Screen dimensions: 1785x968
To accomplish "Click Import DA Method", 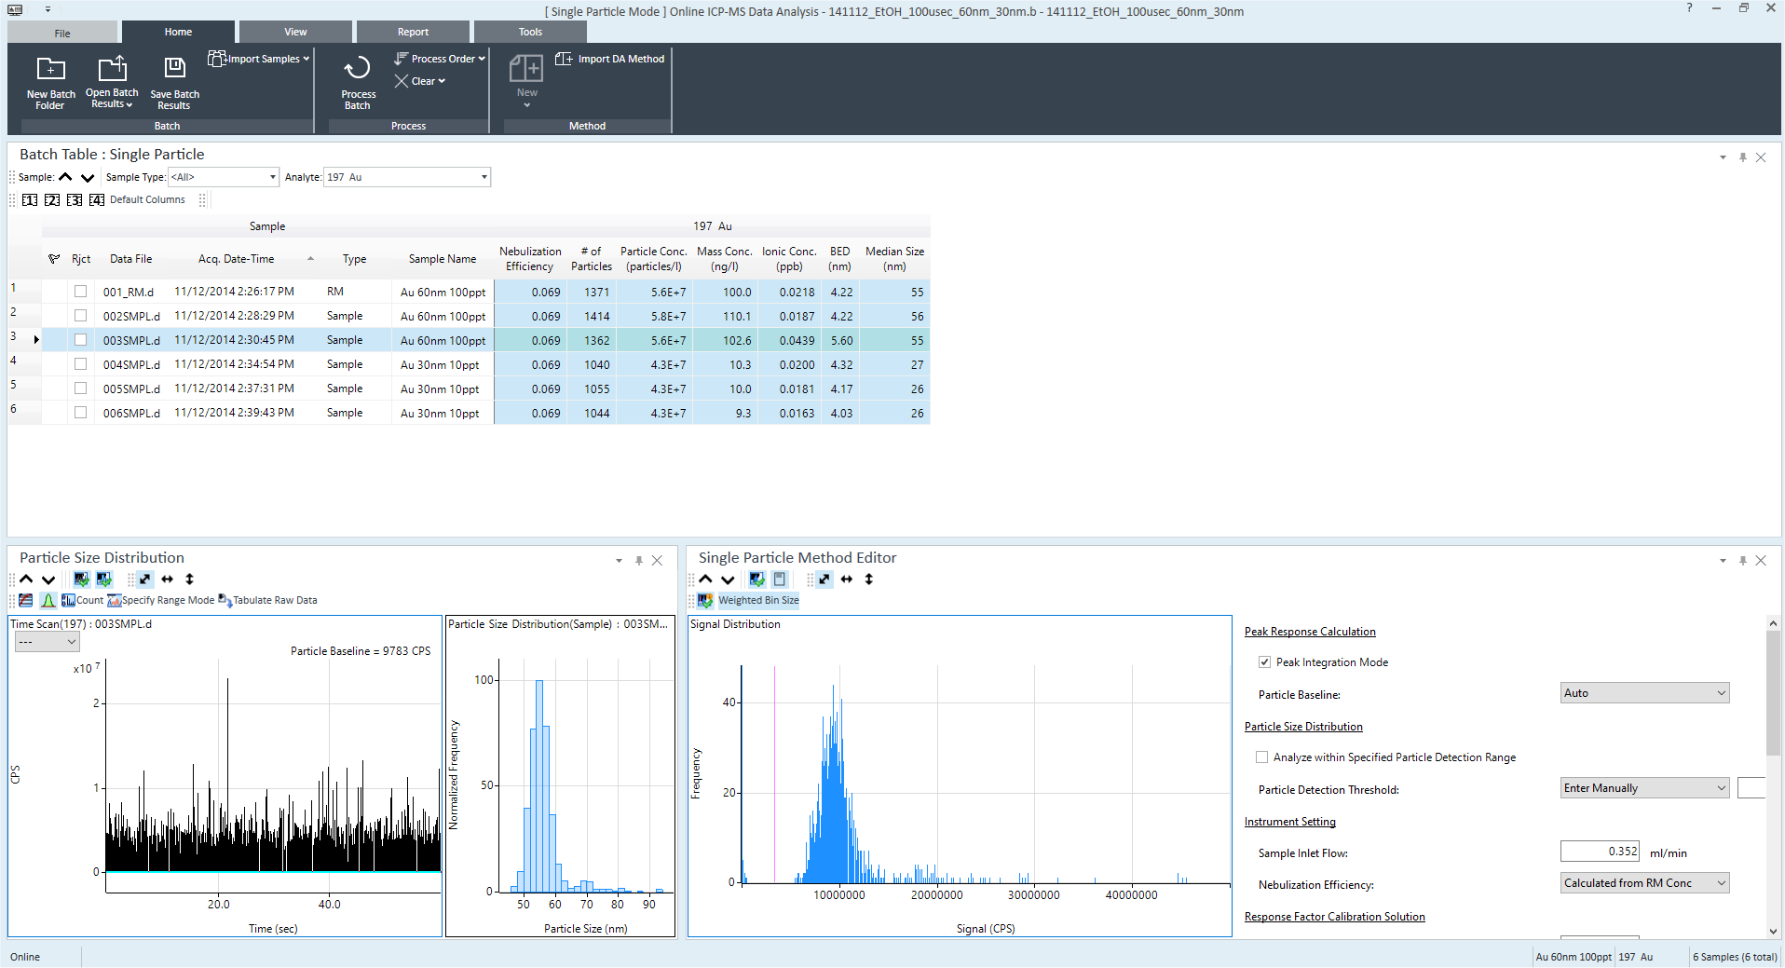I will click(610, 59).
